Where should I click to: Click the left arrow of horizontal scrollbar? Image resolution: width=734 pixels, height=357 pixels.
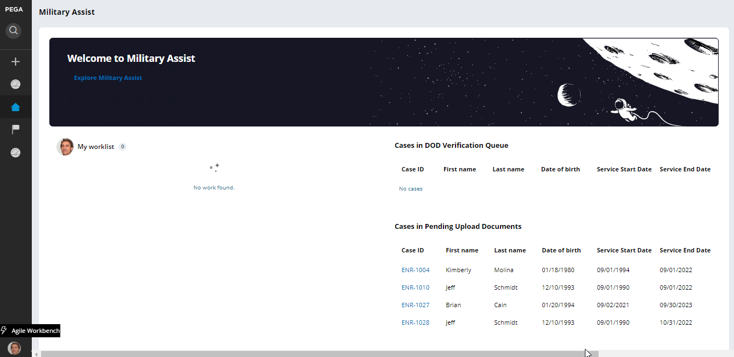(x=36, y=354)
